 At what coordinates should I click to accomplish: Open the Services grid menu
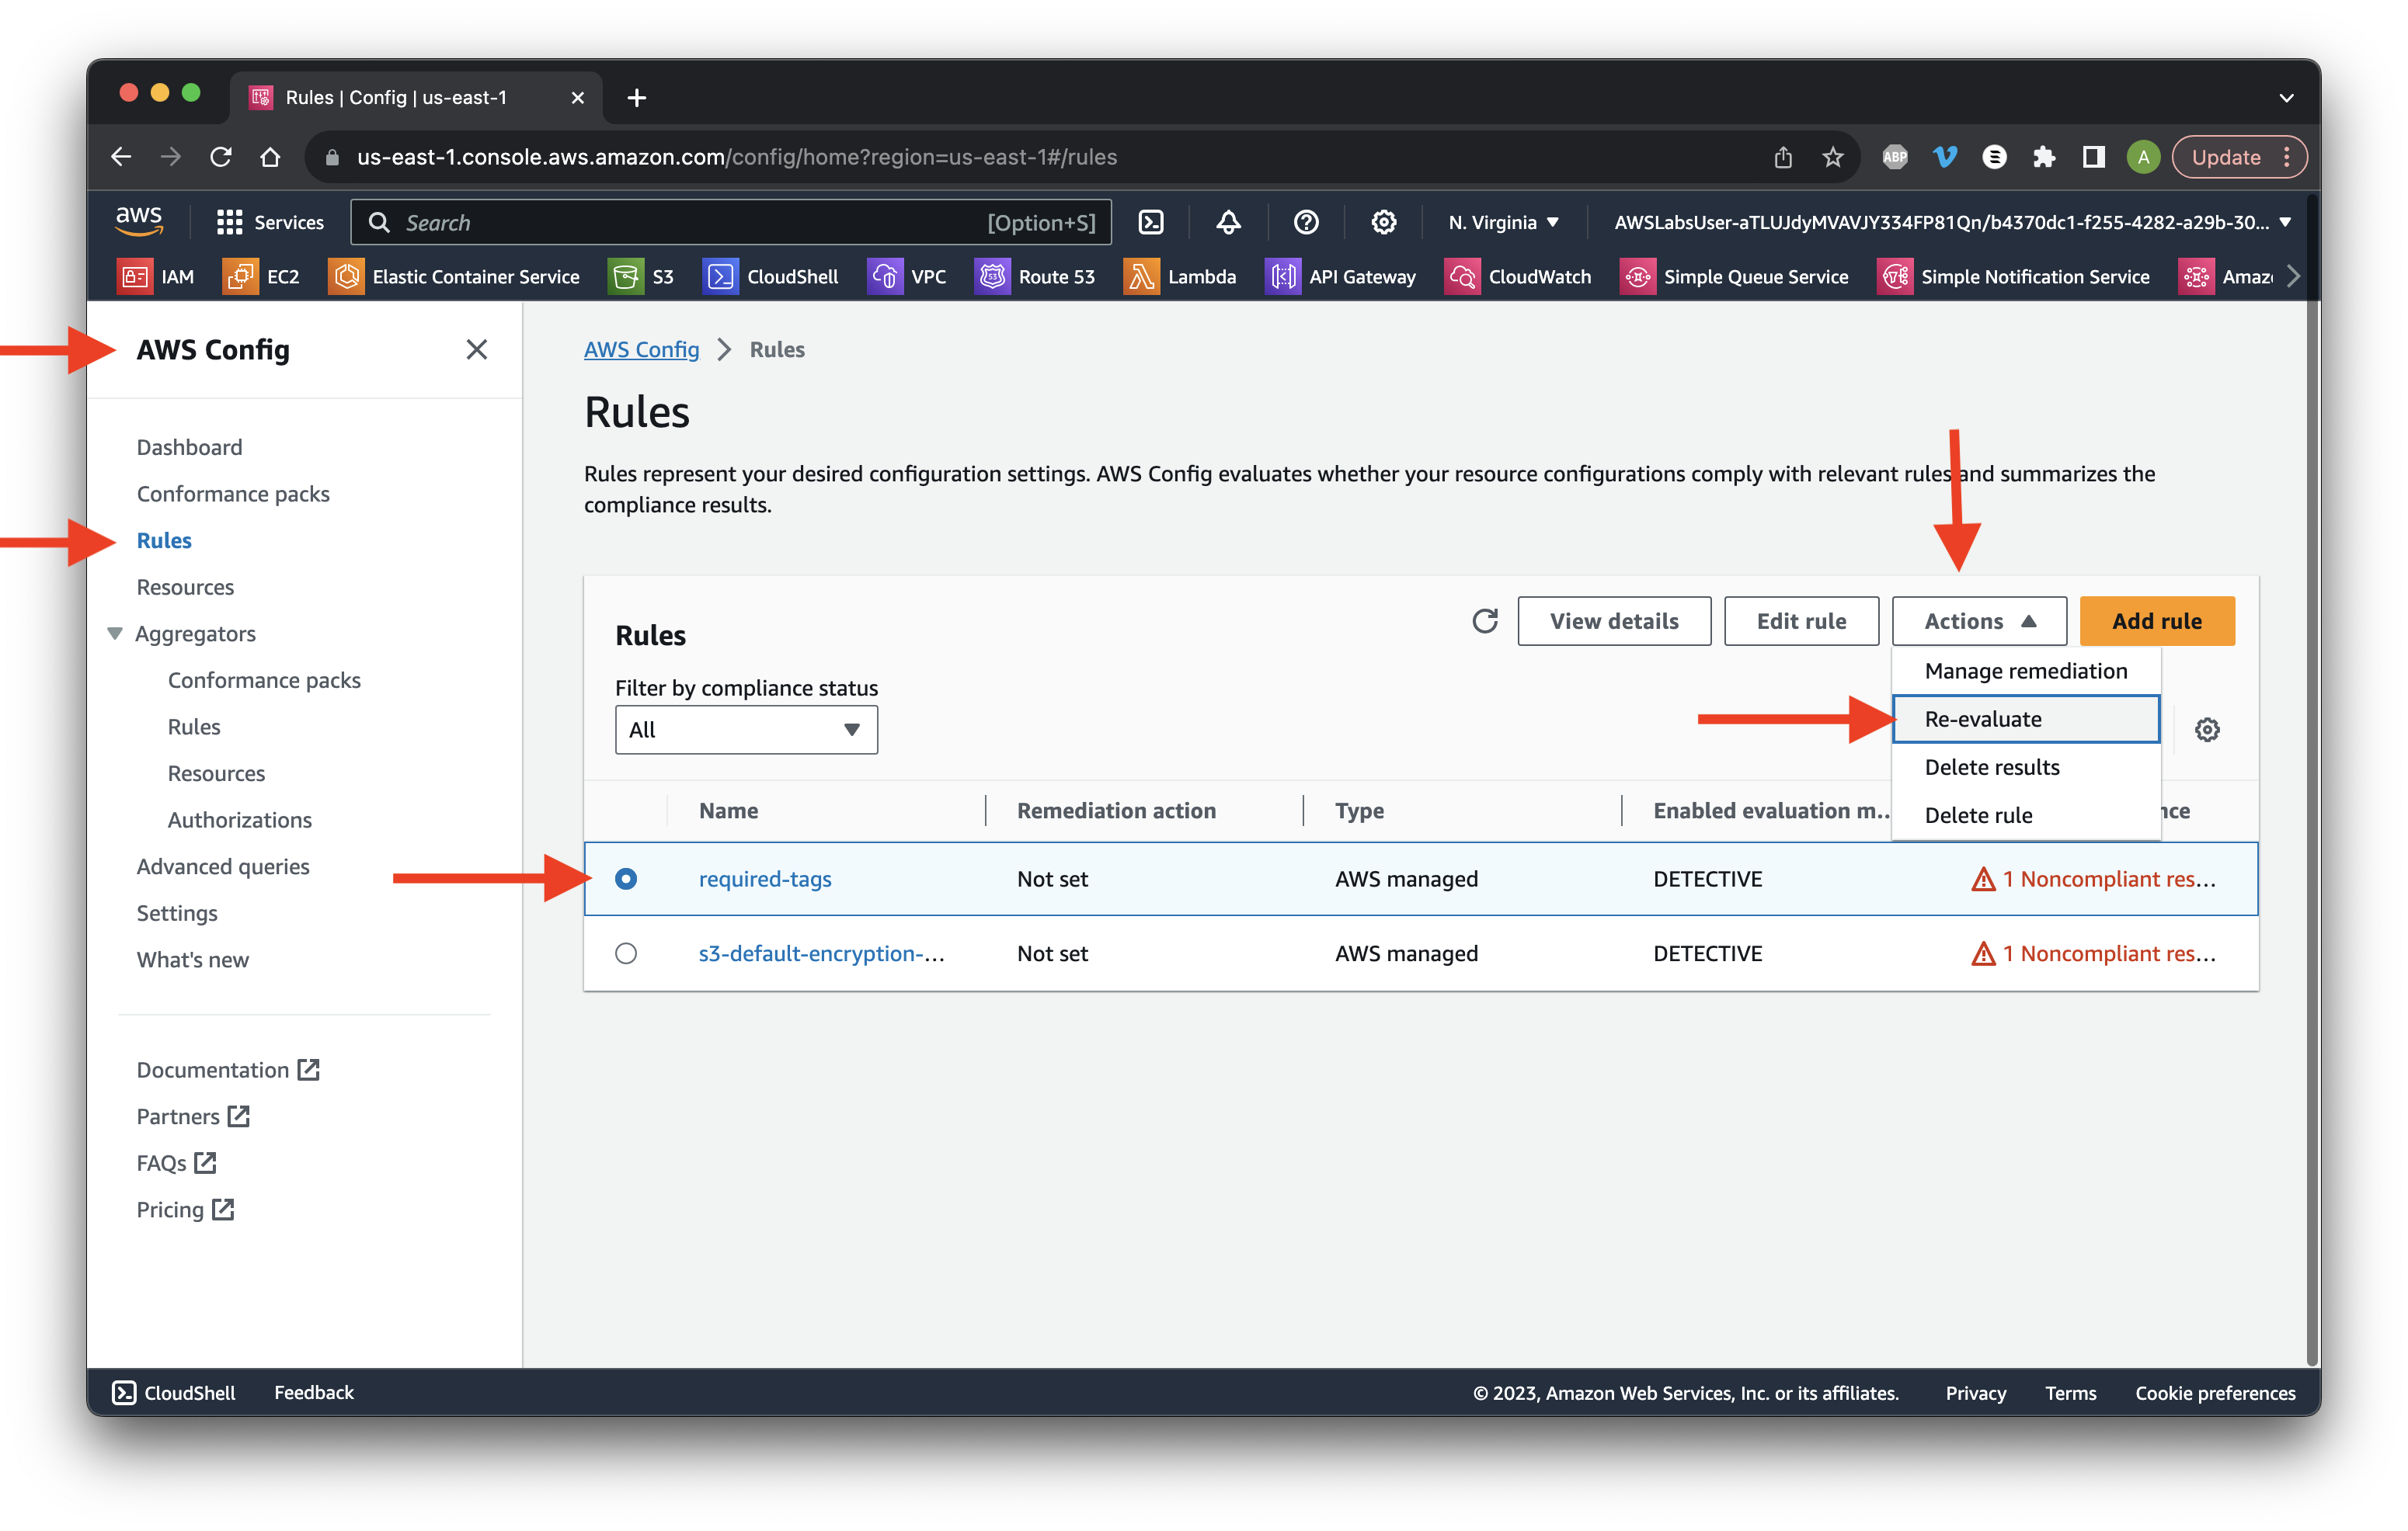coord(270,222)
